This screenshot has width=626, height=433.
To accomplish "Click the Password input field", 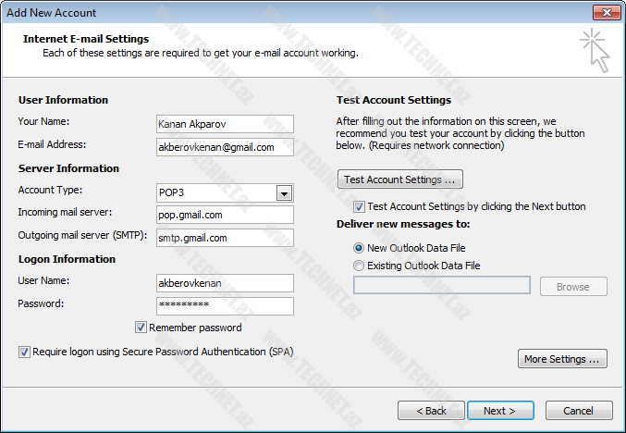I will pyautogui.click(x=225, y=306).
